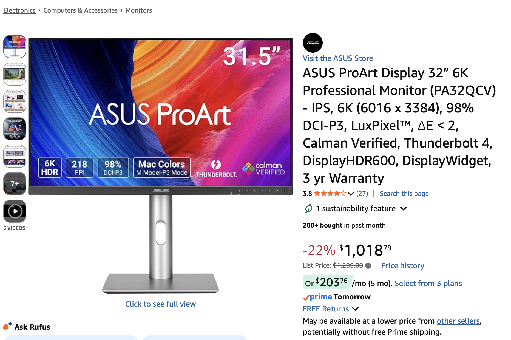Open the Price history link
Viewport: 511px width, 340px height.
pyautogui.click(x=402, y=265)
